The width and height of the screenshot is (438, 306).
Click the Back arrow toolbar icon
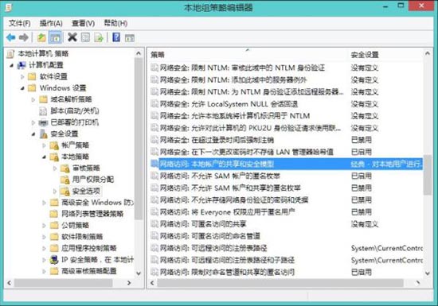[x=11, y=37]
